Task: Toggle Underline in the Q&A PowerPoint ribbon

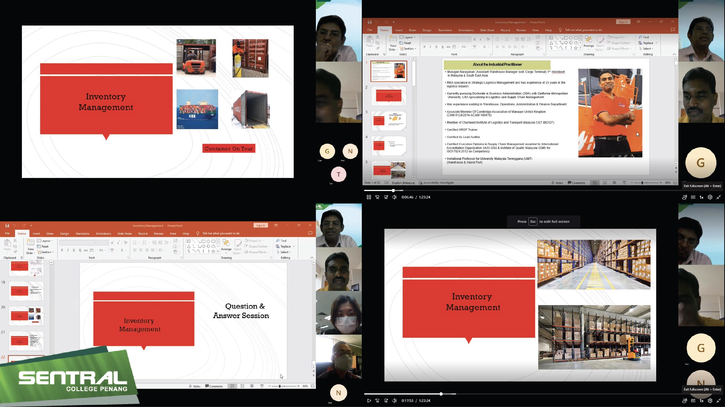Action: 74,250
